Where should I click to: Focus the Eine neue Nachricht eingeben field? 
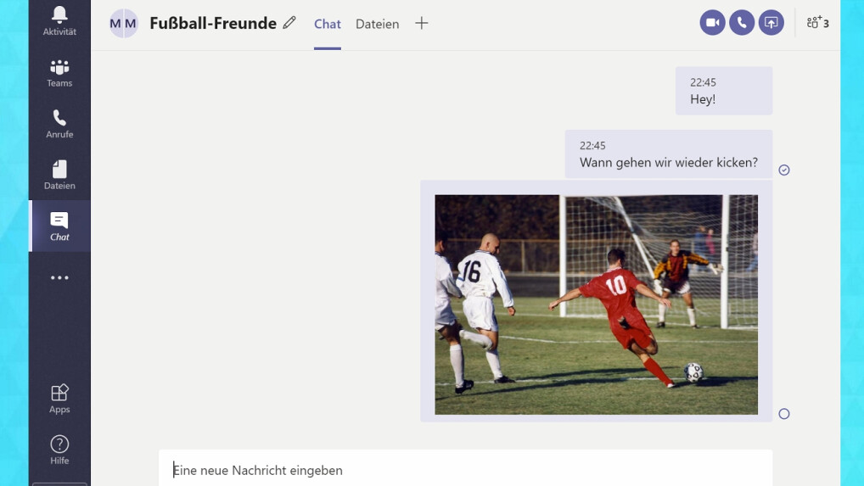point(466,470)
